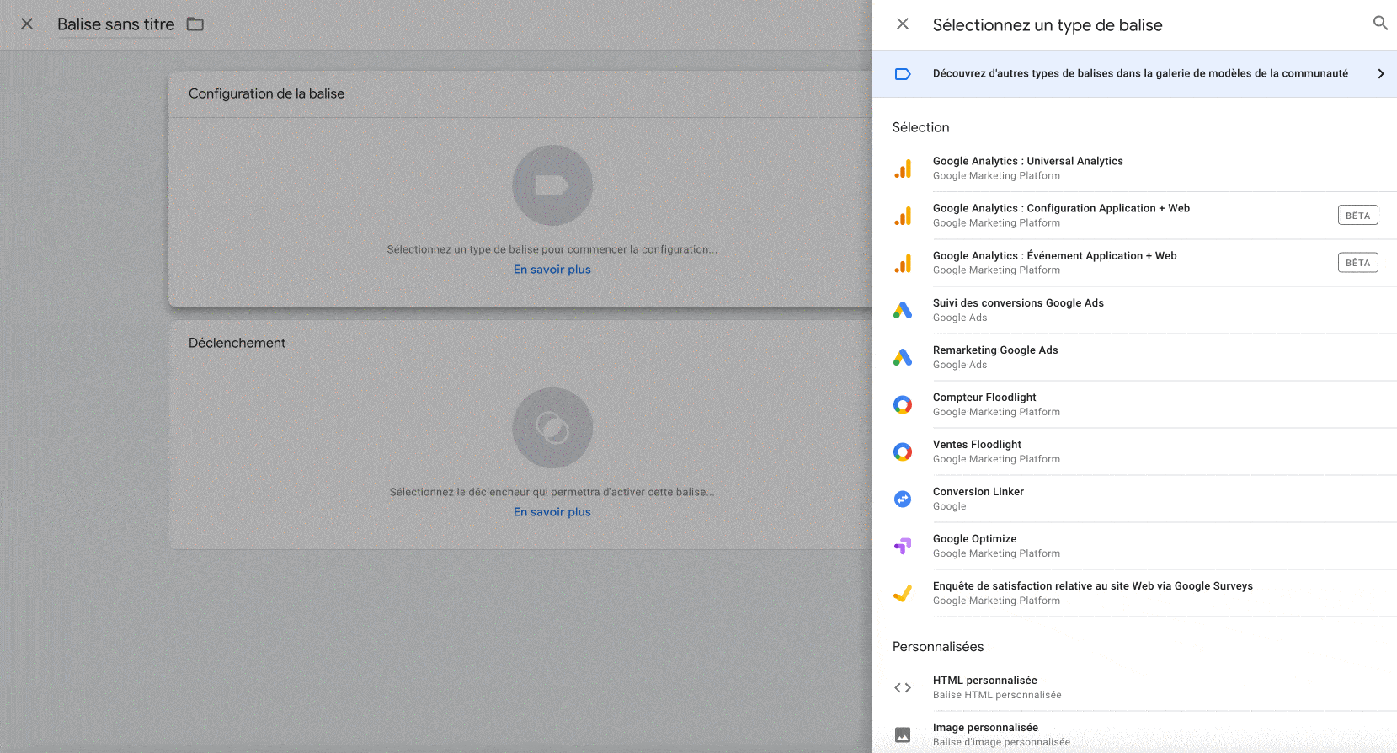The width and height of the screenshot is (1397, 753).
Task: Open En savoir plus under tag configuration
Action: pos(552,270)
